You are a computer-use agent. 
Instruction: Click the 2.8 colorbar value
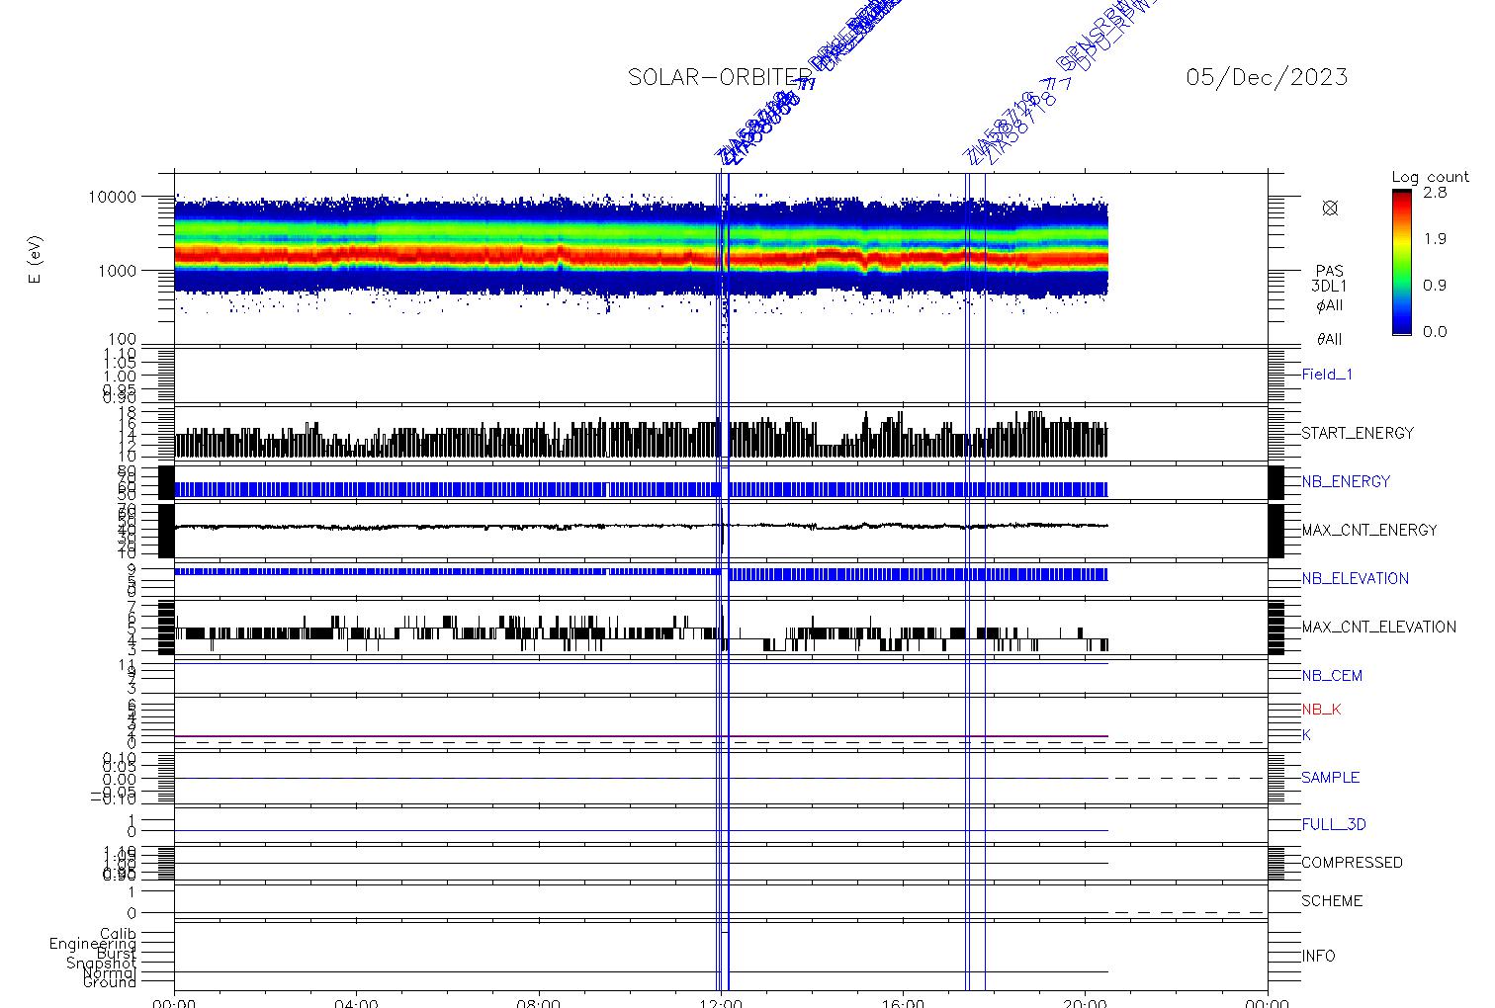1435,193
